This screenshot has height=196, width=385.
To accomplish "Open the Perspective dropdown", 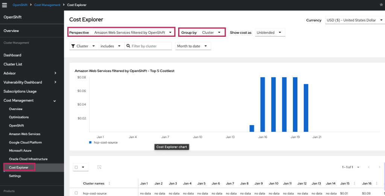I will click(133, 33).
